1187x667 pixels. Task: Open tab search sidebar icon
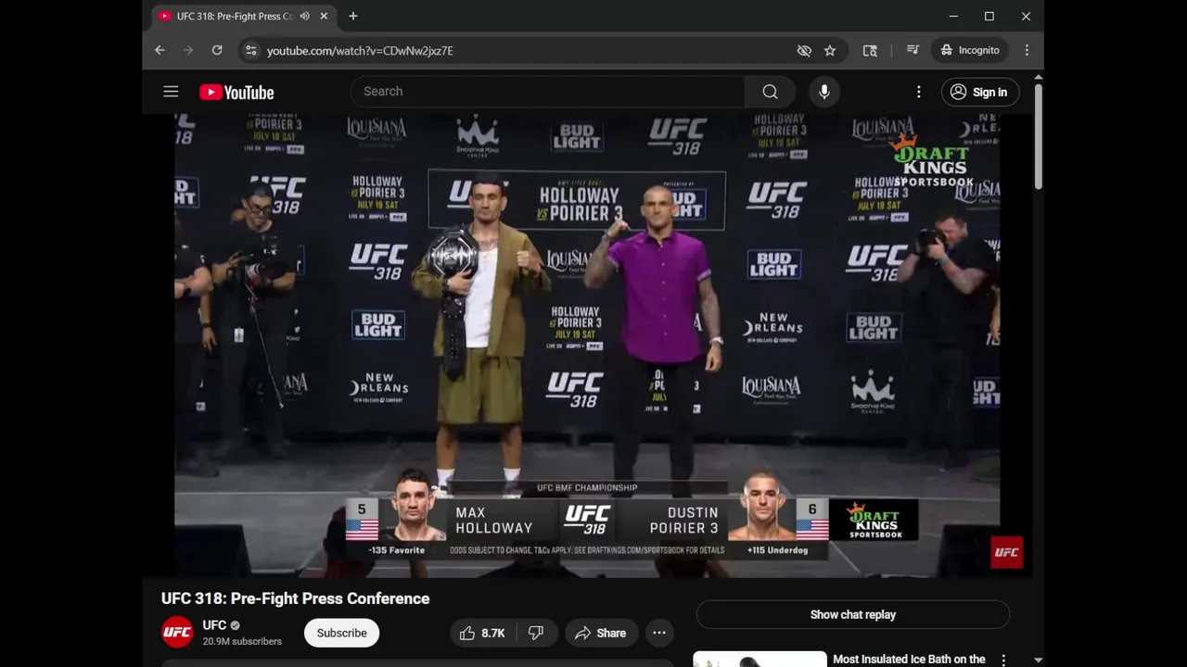tap(870, 50)
